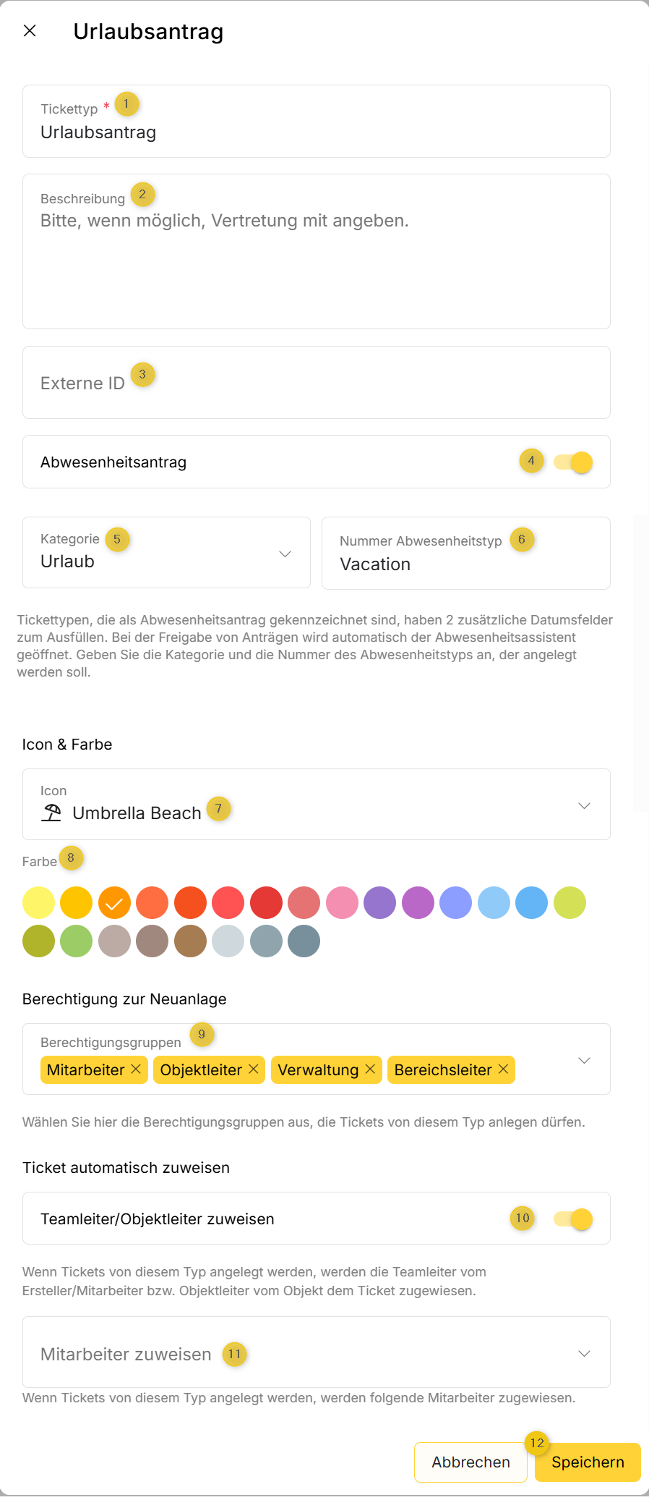Screen dimensions: 649x1500
Task: Click the numbered help badge 8 by Farbe
Action: tap(71, 857)
